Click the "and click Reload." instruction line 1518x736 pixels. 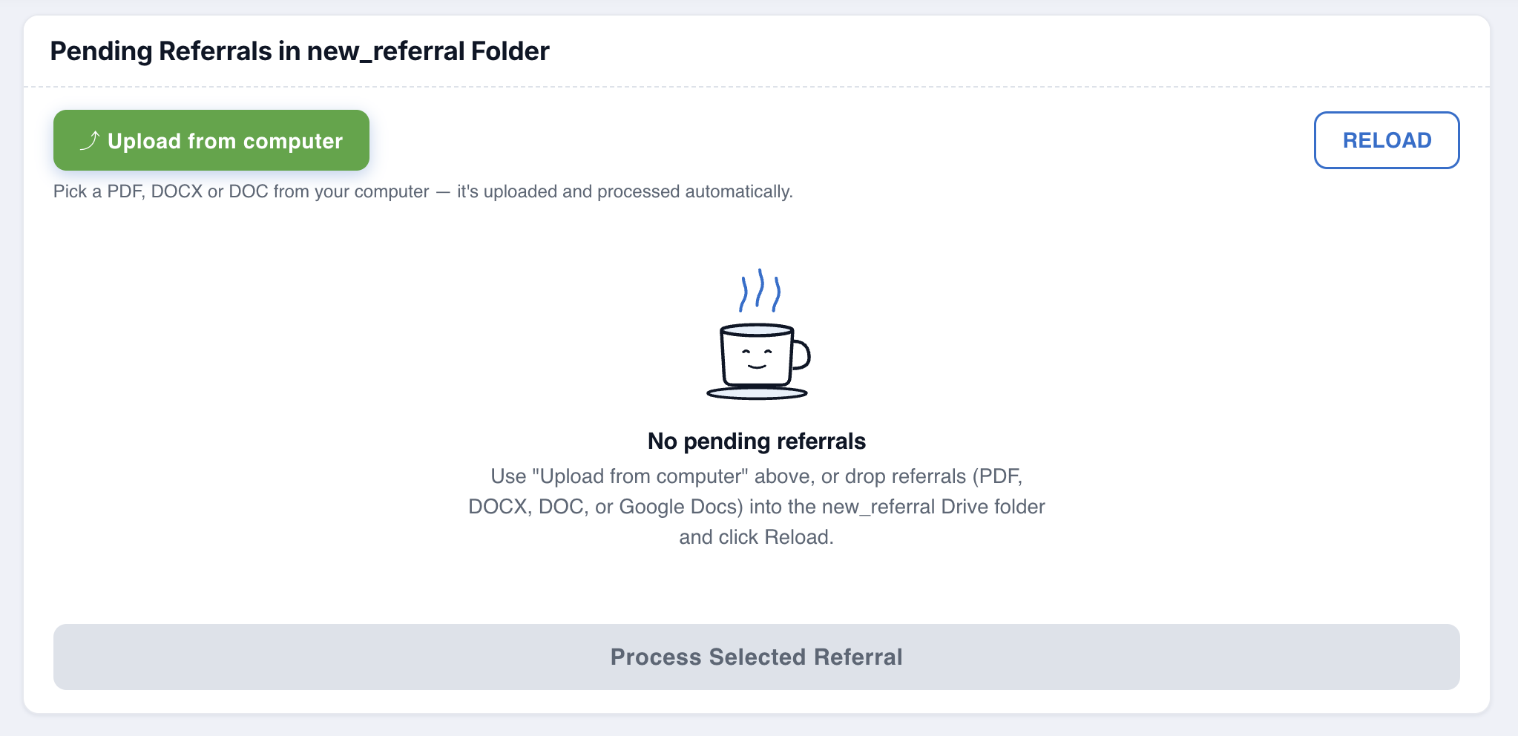(757, 537)
